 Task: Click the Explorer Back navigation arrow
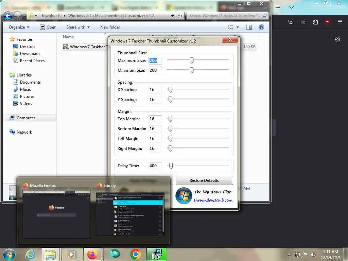point(8,16)
